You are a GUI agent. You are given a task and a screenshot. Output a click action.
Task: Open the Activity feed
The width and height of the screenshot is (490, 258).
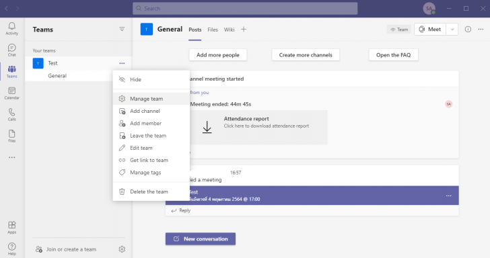pyautogui.click(x=12, y=28)
